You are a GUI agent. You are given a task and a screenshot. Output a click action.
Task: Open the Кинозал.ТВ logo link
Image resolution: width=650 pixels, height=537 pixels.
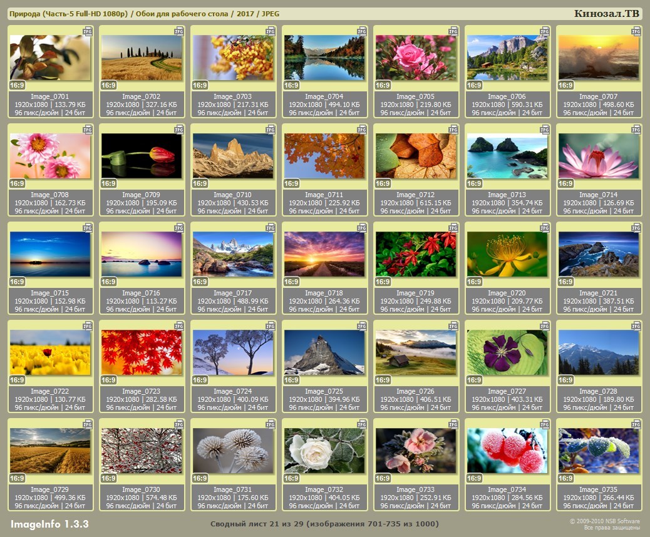coord(606,14)
